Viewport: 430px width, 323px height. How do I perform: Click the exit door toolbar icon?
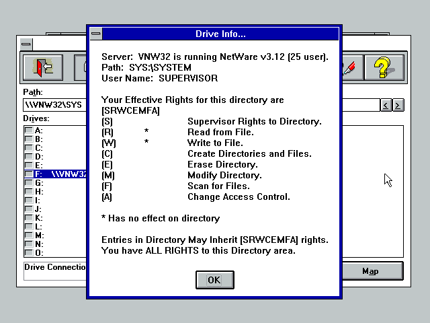43,67
